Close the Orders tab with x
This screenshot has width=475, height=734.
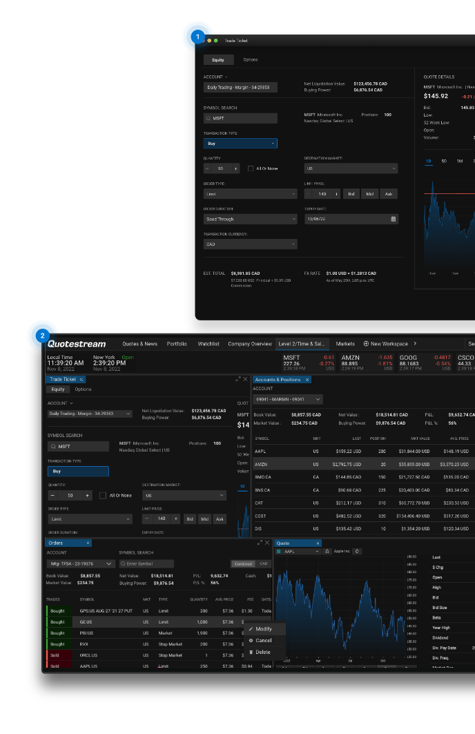(x=88, y=543)
